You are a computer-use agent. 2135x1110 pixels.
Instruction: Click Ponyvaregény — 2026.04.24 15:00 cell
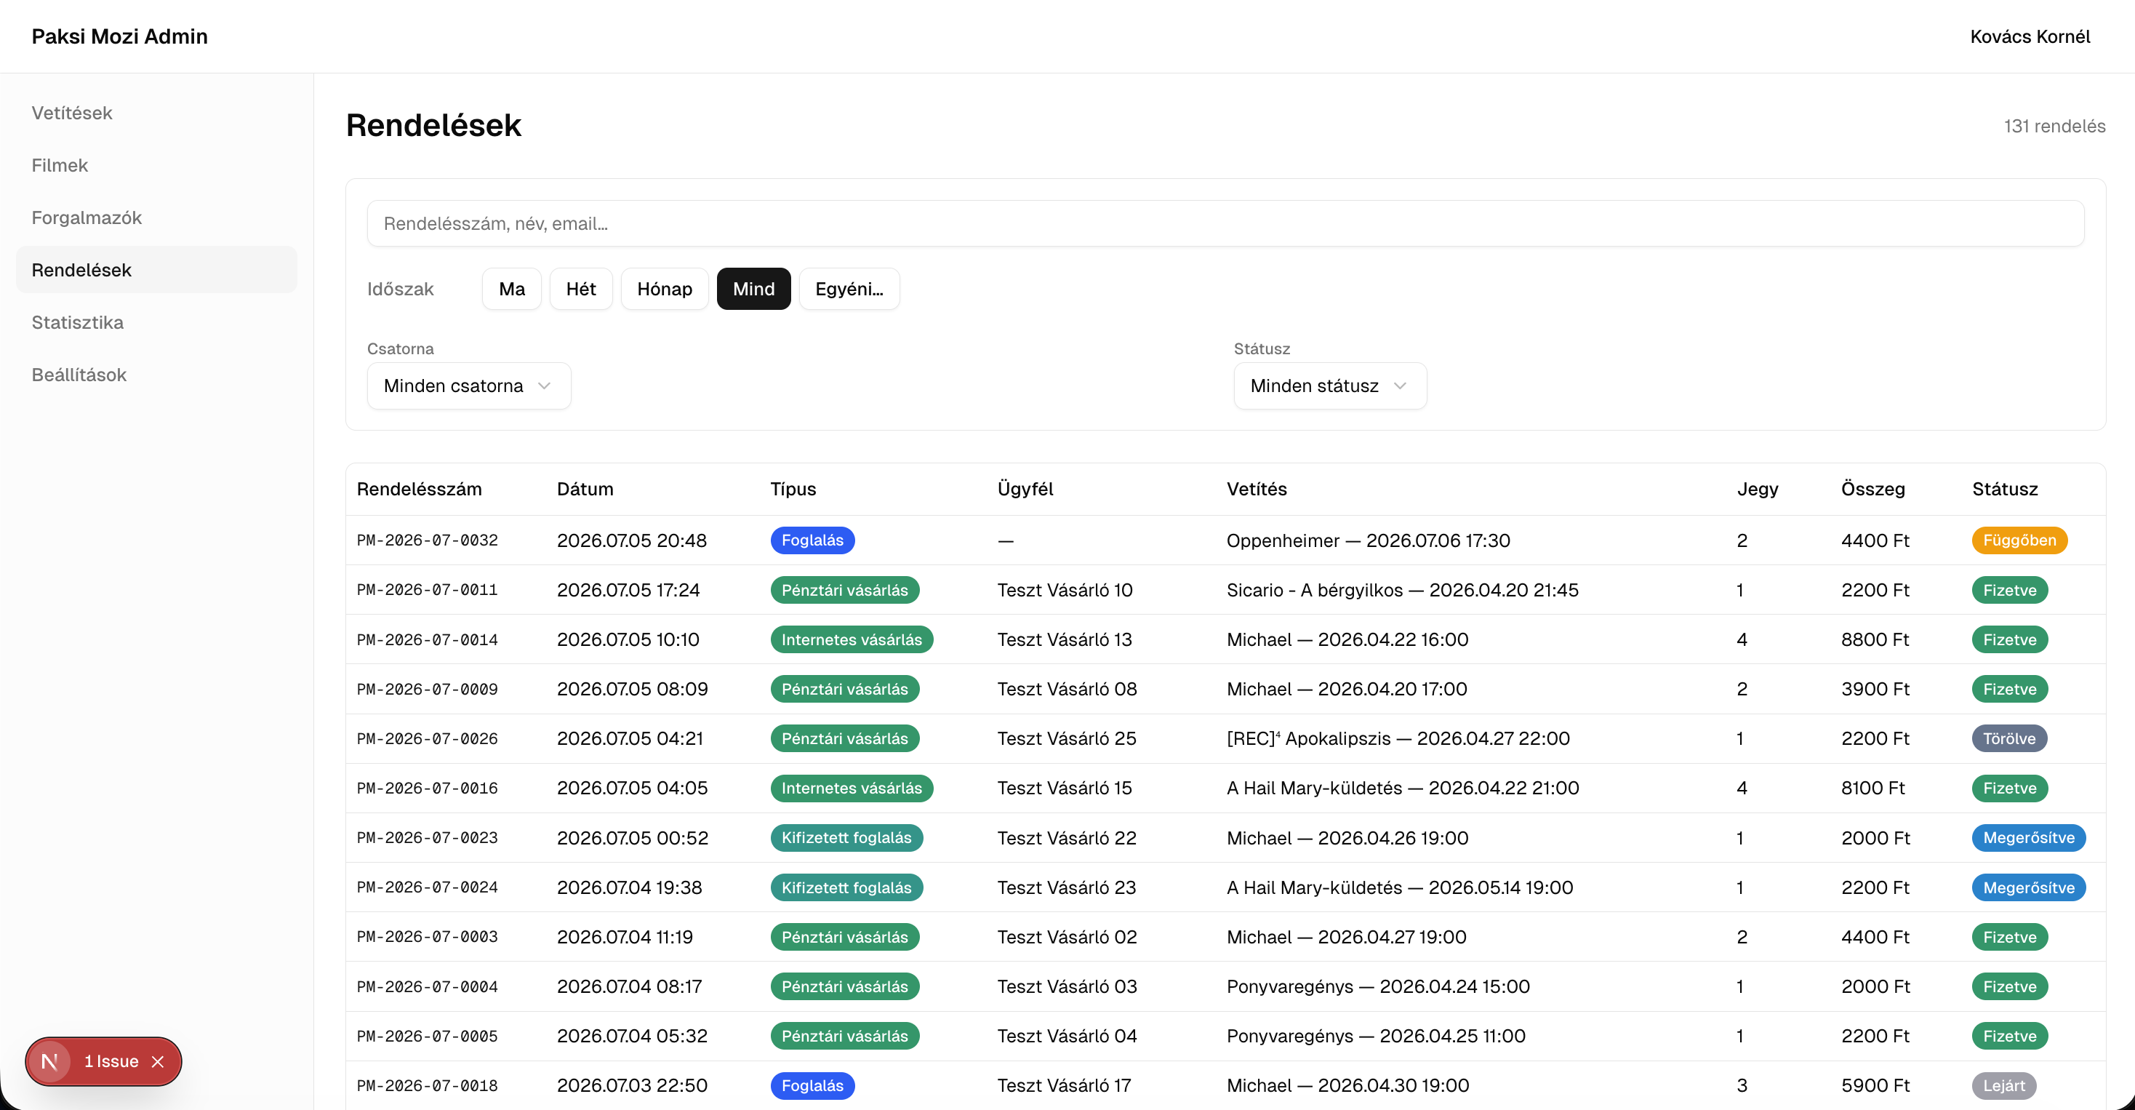click(x=1377, y=986)
